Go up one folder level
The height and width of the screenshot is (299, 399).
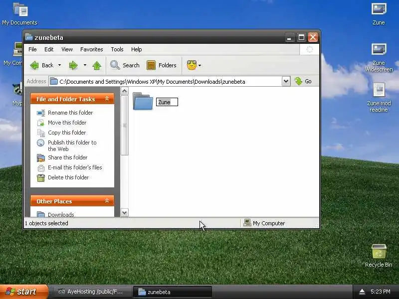click(97, 65)
